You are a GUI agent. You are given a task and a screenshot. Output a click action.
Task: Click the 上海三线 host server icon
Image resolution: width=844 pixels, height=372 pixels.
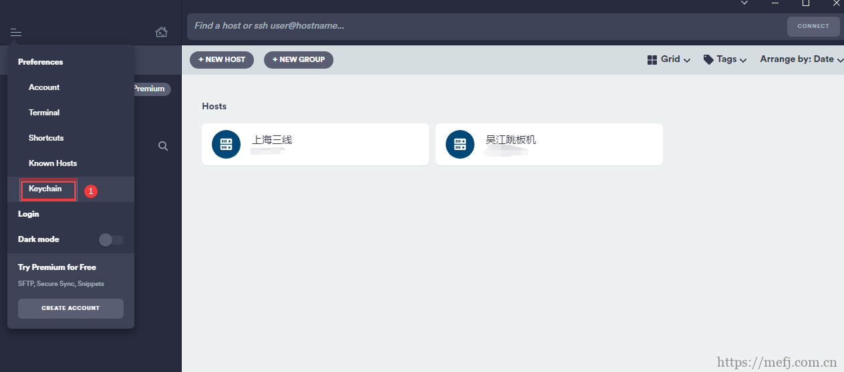(x=226, y=144)
